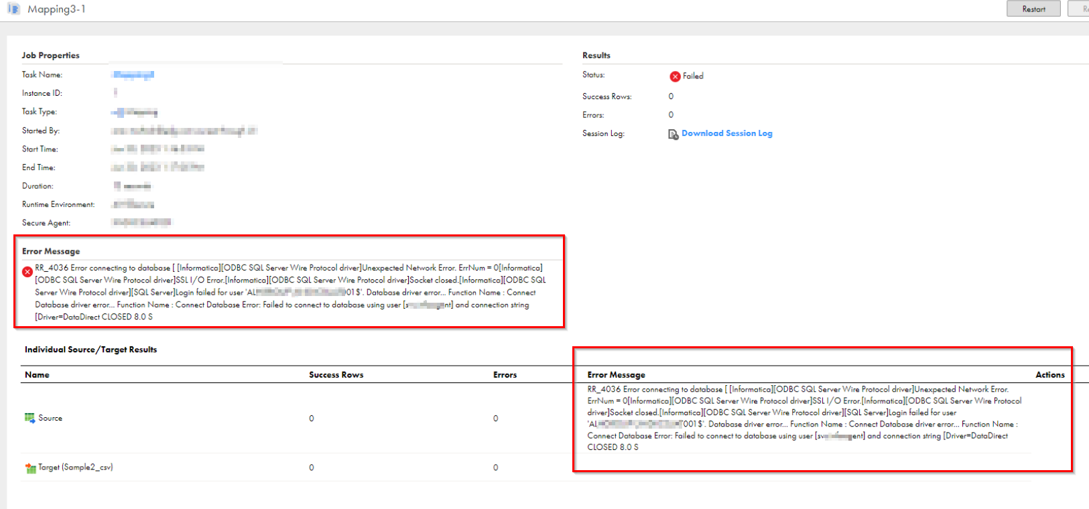Select the Source row name
The image size is (1089, 509).
pos(50,418)
